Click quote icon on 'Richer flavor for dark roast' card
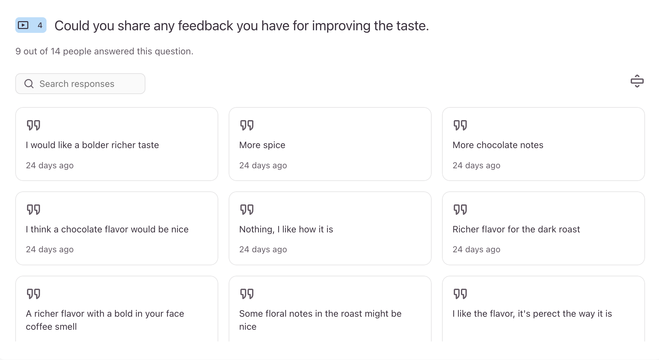Image resolution: width=659 pixels, height=360 pixels. click(x=460, y=210)
